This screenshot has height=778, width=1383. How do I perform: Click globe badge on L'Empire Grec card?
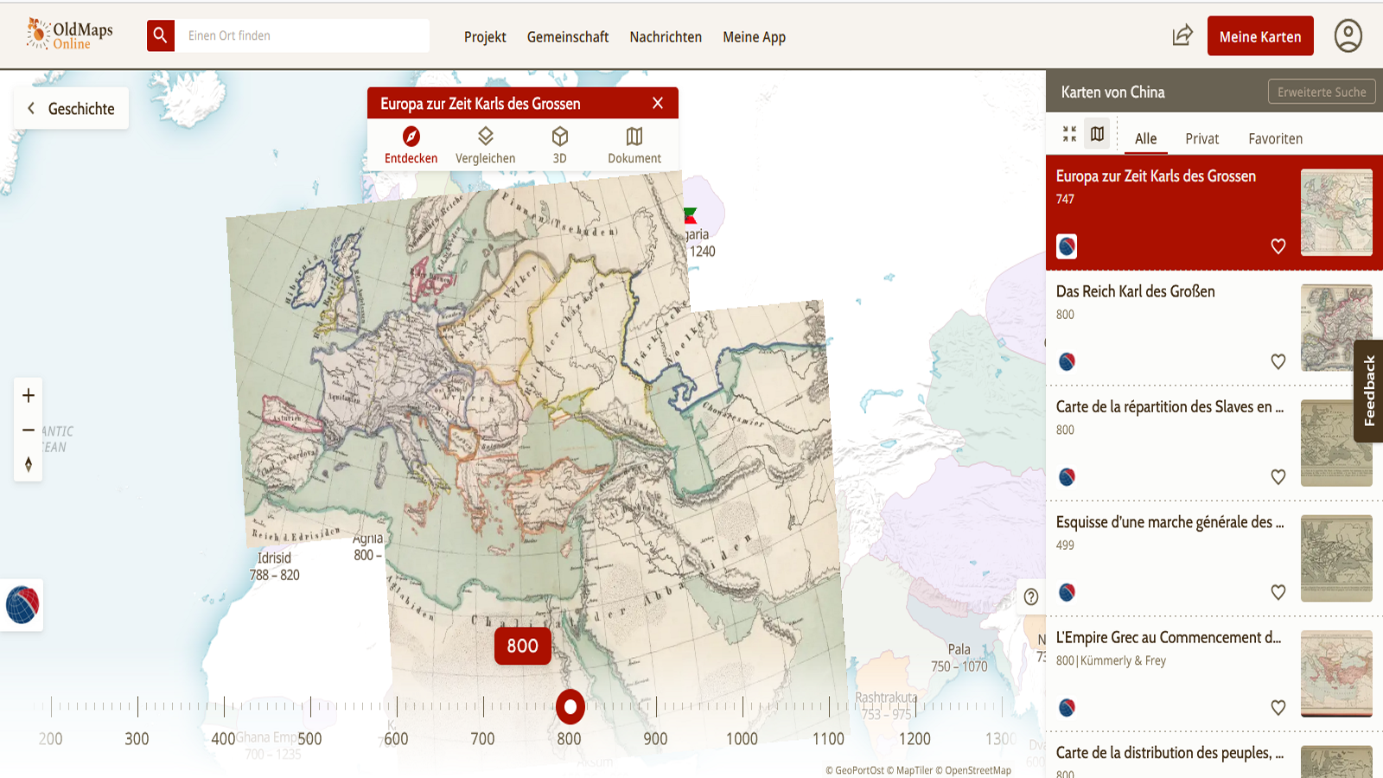tap(1067, 707)
